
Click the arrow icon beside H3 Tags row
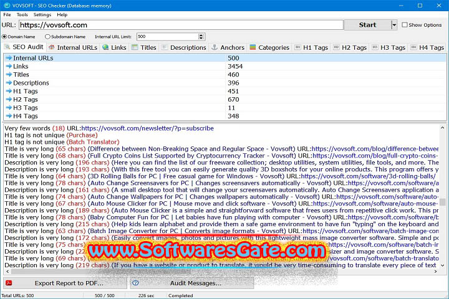point(9,108)
